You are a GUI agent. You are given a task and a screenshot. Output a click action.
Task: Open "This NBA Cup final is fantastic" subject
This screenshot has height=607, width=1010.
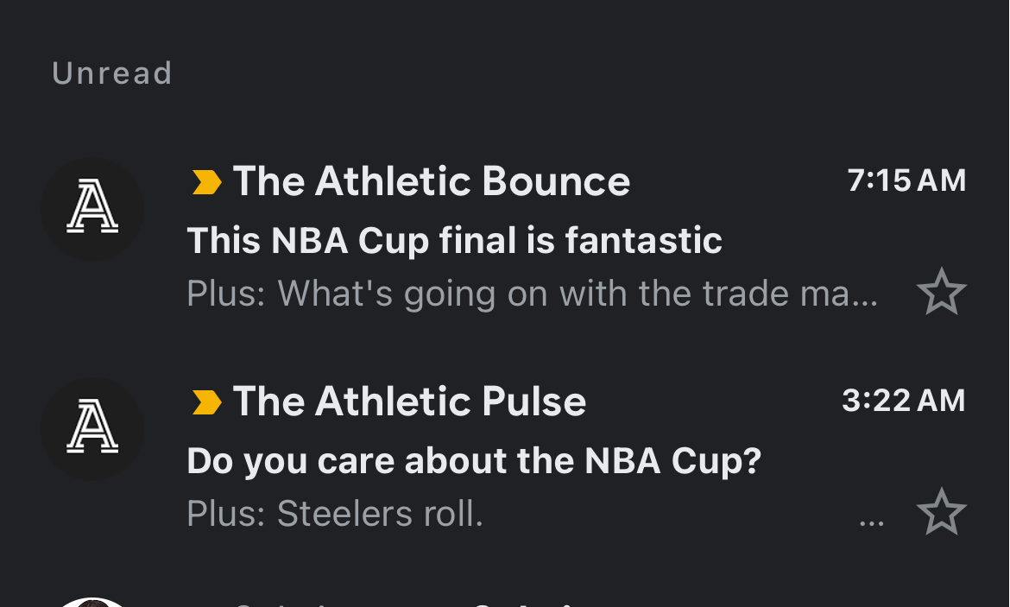tap(454, 240)
